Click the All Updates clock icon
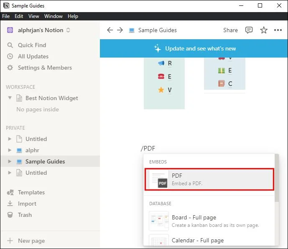This screenshot has width=288, height=249. tap(10, 56)
